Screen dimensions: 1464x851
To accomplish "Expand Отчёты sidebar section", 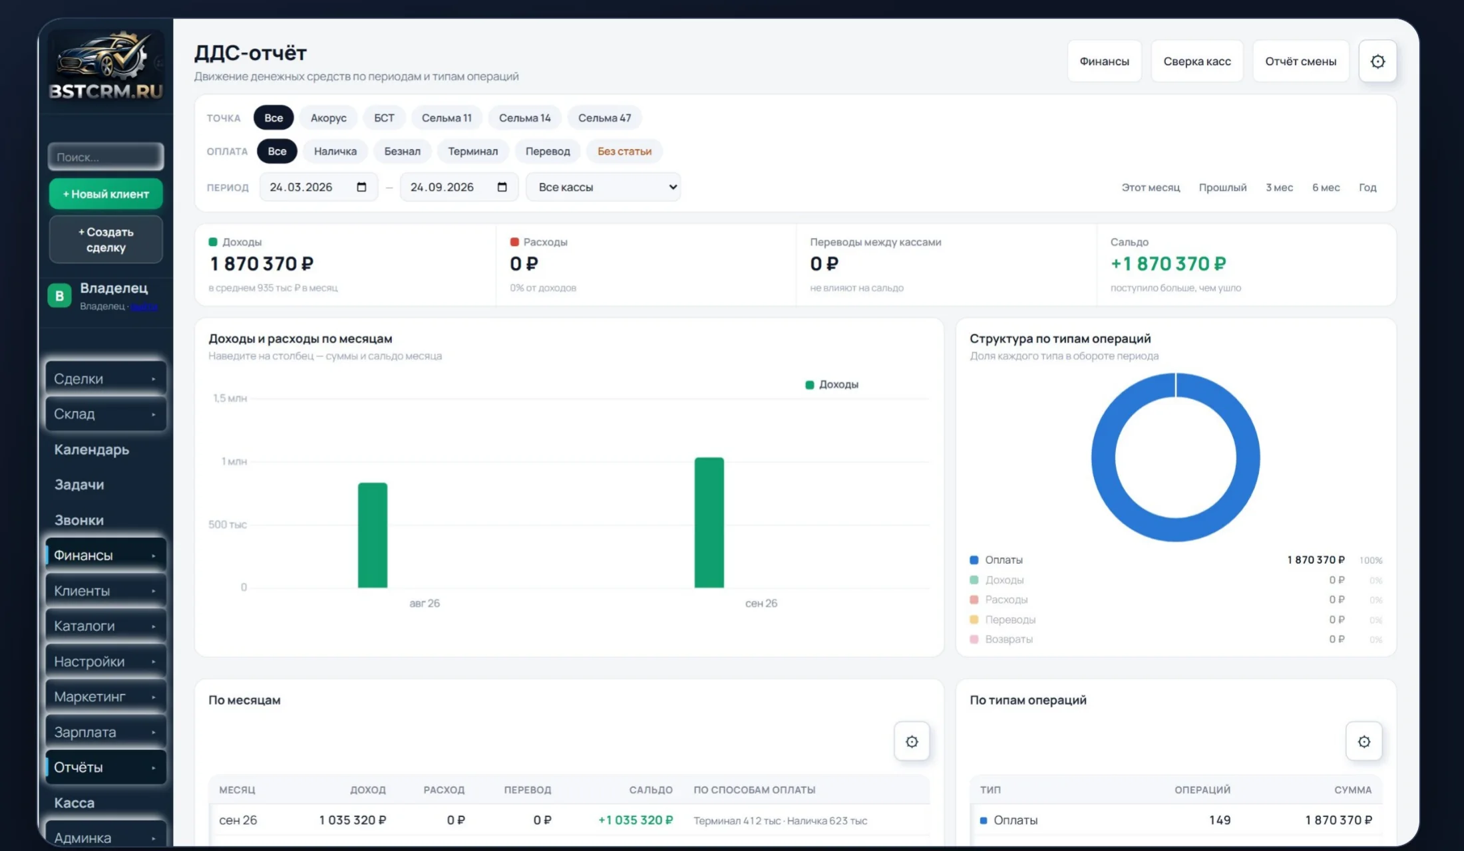I will click(106, 767).
